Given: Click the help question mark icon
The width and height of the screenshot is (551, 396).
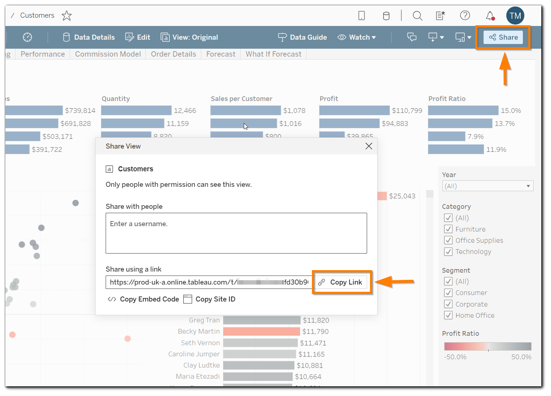Looking at the screenshot, I should (x=465, y=16).
